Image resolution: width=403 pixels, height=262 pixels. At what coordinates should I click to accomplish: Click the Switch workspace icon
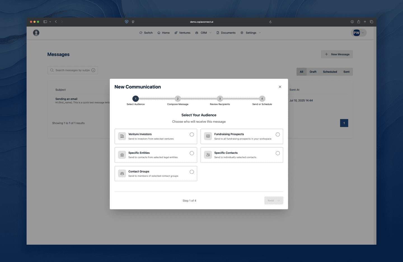[141, 33]
